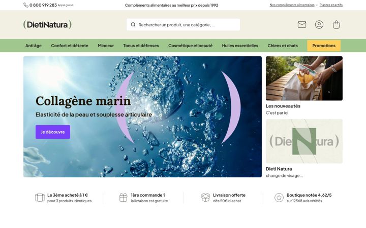Screen dimensions: 366x228
Task: Click the phone icon beside the number
Action: click(x=26, y=5)
